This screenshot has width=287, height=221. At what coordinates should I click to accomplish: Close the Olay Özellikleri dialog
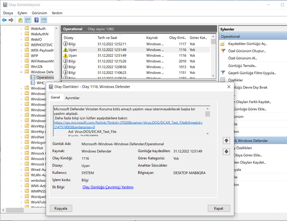pyautogui.click(x=229, y=87)
